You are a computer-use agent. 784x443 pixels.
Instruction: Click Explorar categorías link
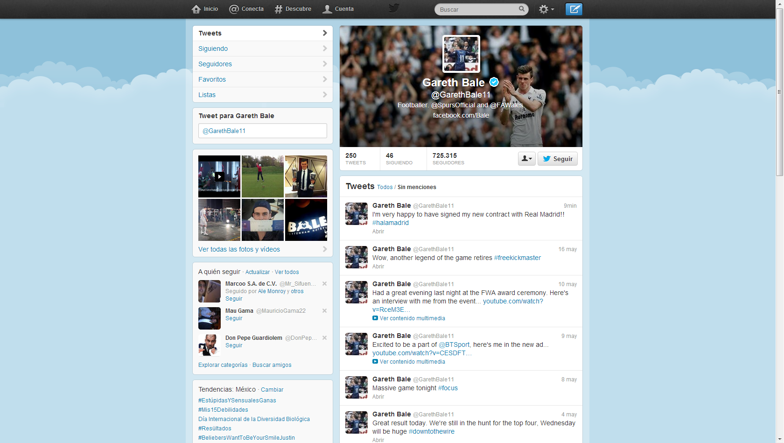click(x=223, y=365)
